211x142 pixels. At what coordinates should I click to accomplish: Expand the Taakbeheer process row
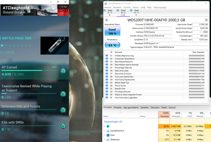pos(104,140)
